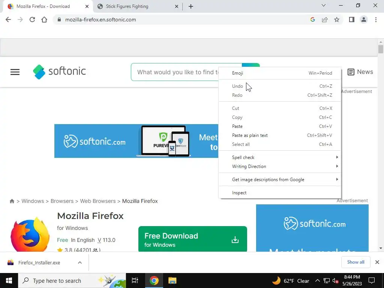Choose Inspect from context menu
Screen dimensions: 384x288
[x=280, y=193]
